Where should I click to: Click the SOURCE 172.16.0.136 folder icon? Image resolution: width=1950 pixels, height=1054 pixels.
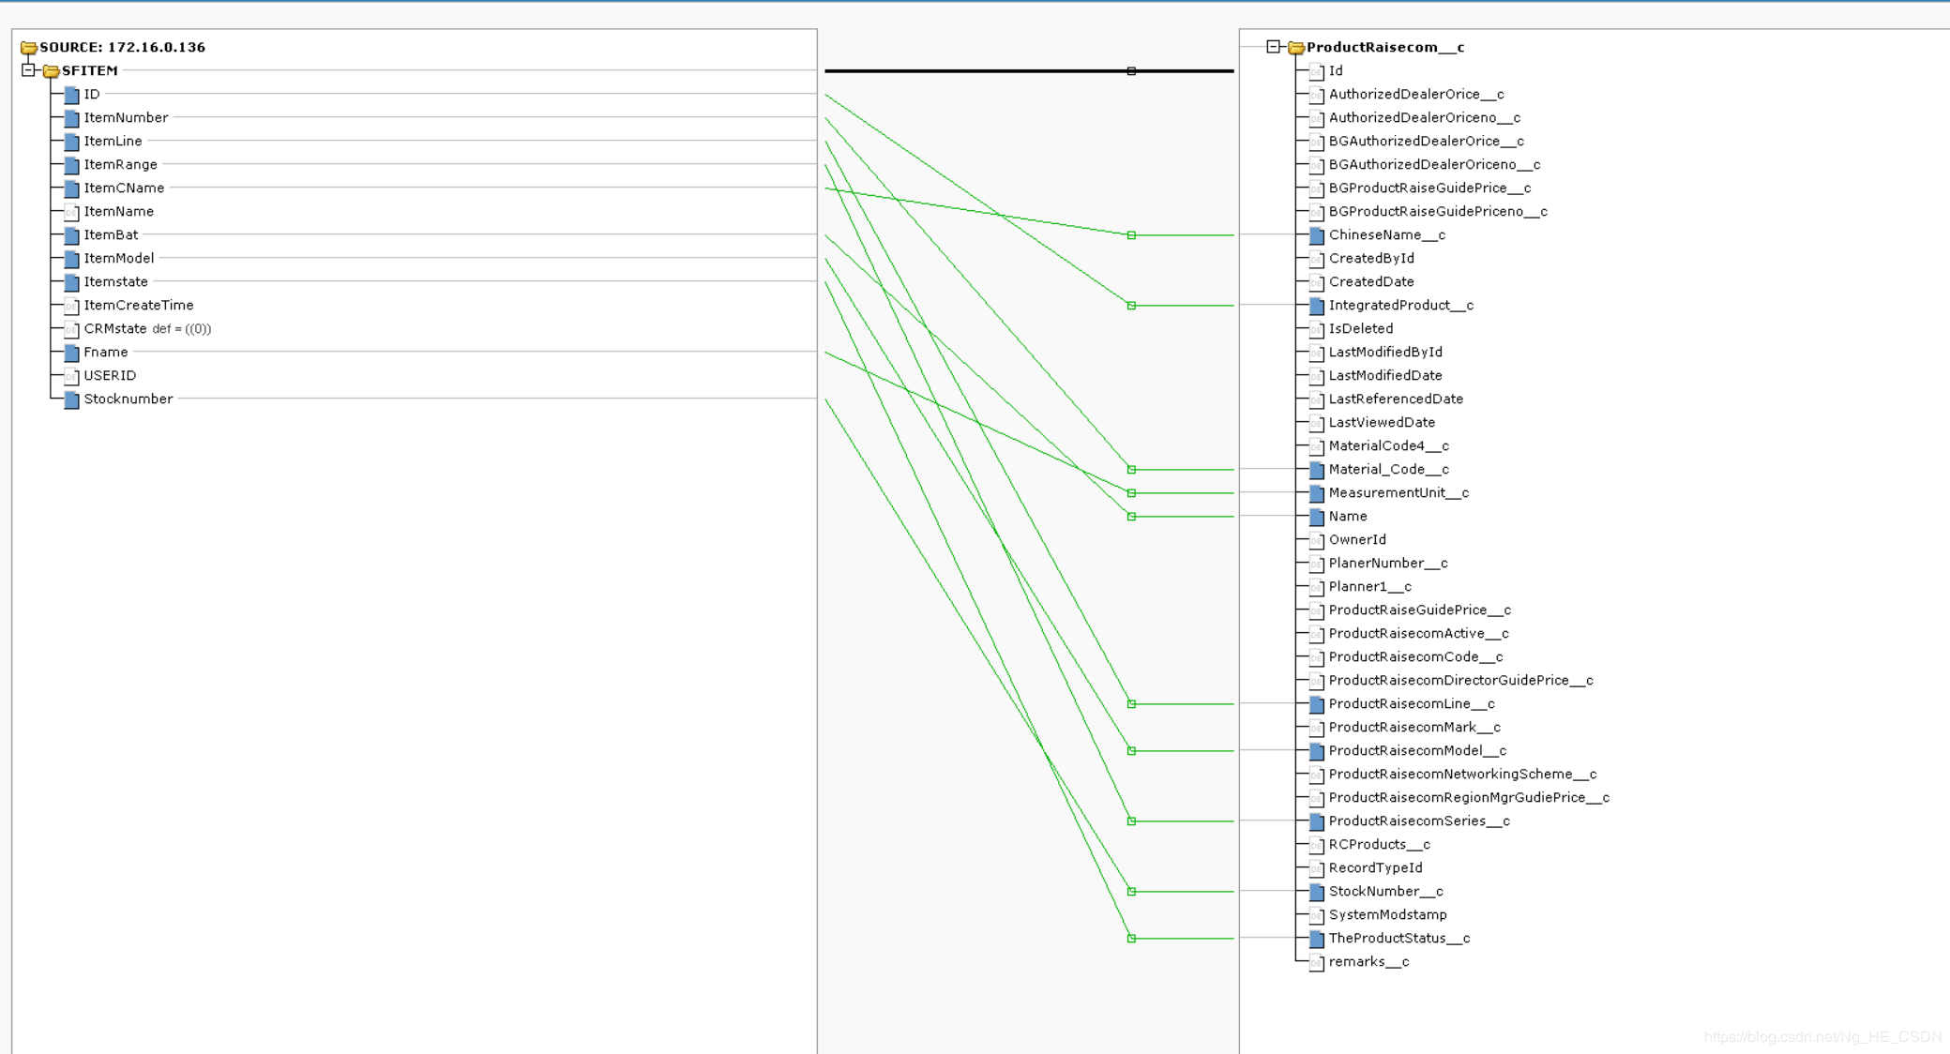(x=29, y=47)
